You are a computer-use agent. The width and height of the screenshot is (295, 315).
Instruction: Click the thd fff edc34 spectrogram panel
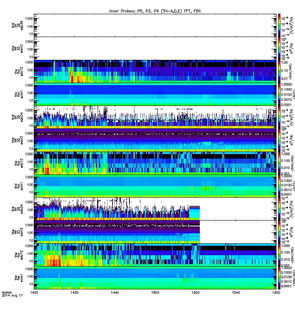155,117
